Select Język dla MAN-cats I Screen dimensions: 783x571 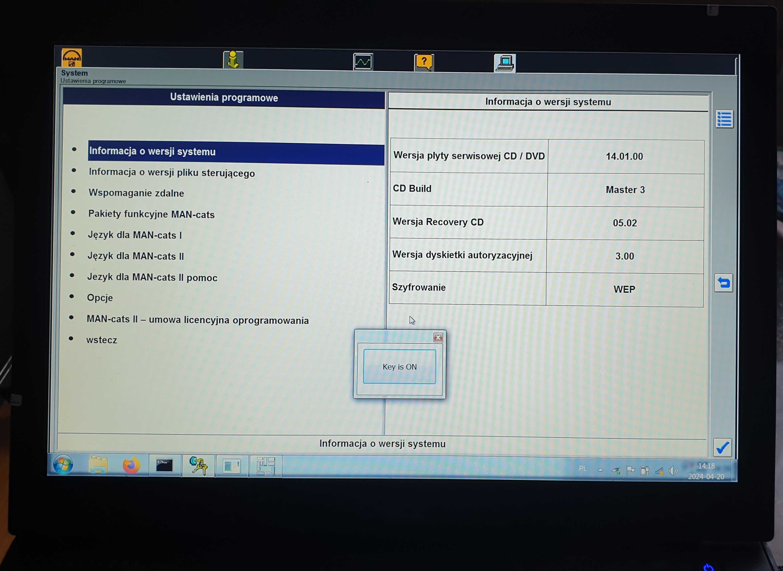coord(135,235)
